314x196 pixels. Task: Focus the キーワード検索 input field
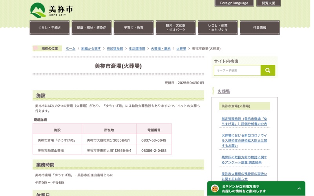tap(237, 70)
